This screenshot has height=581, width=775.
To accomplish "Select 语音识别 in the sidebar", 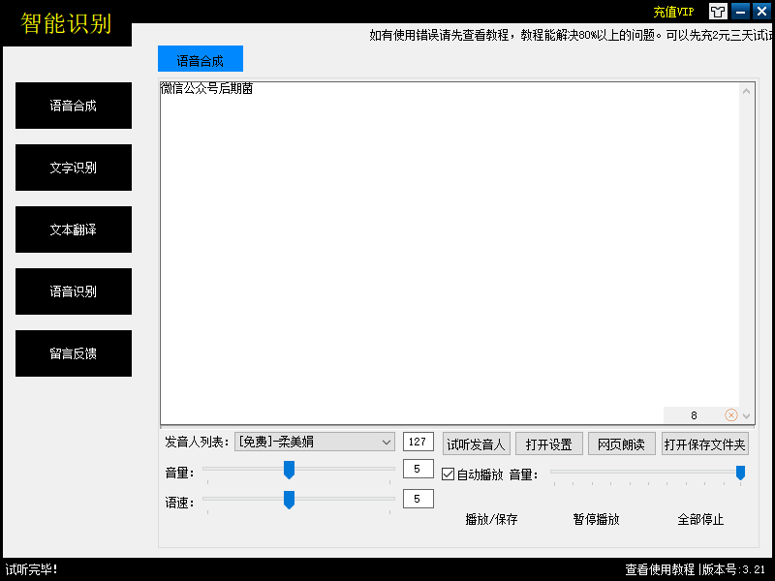I will 74,291.
